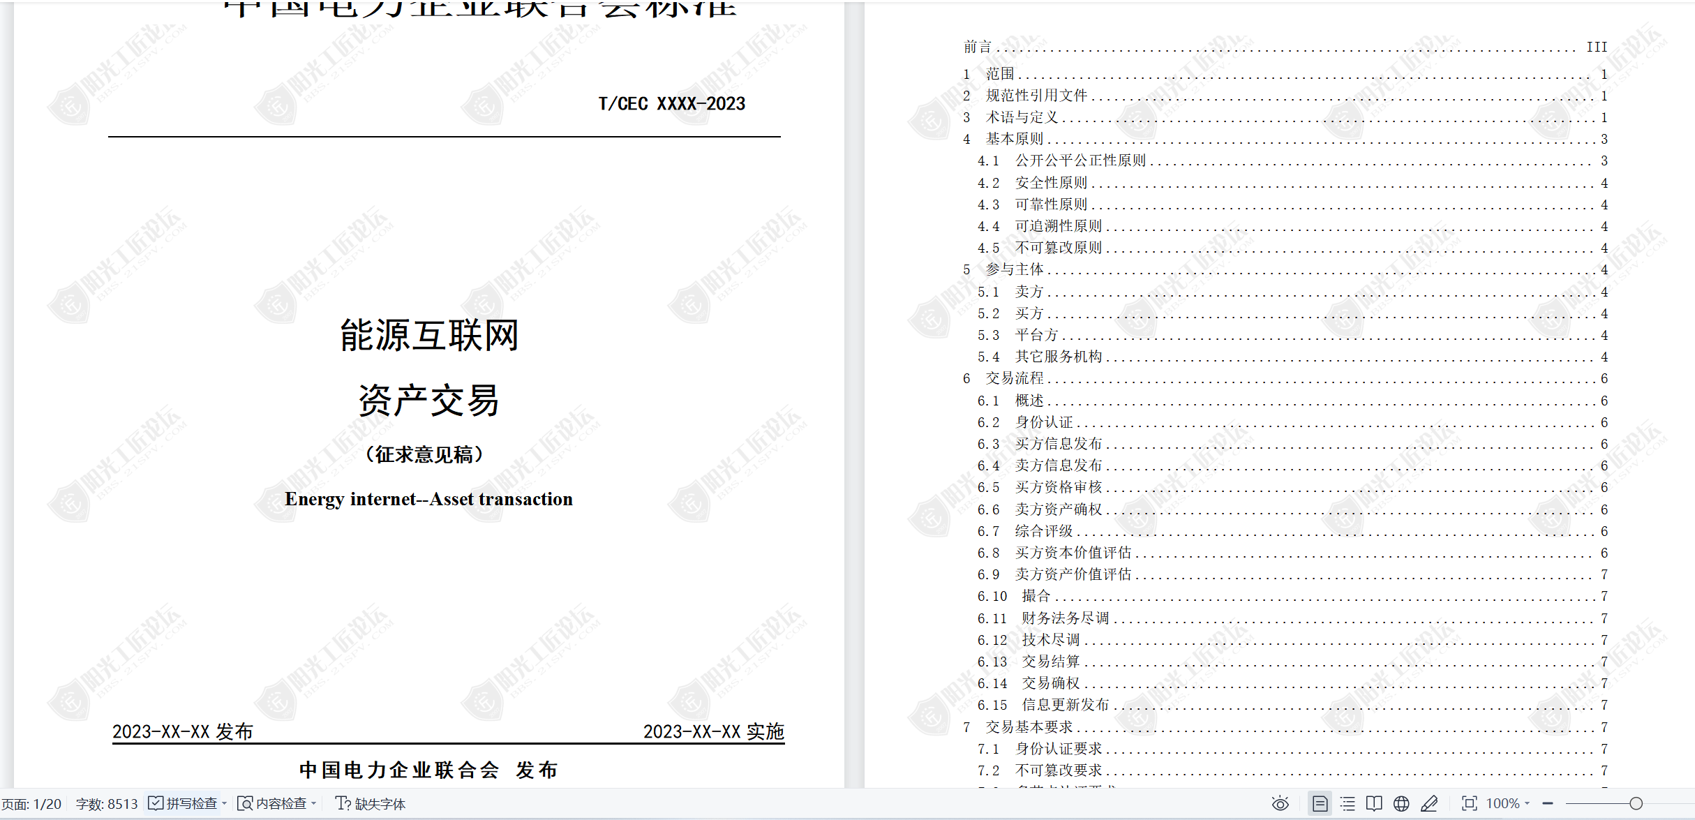Activate writing mode pen icon

click(1428, 804)
